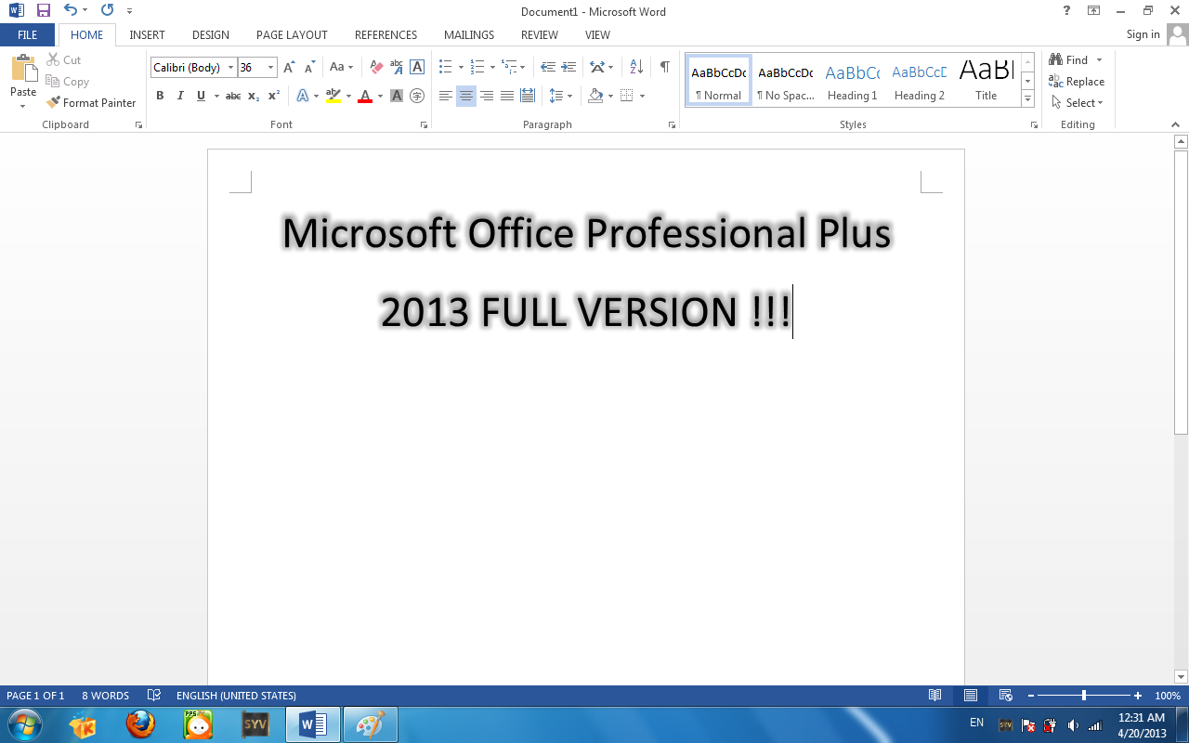Viewport: 1189px width, 743px height.
Task: Toggle italic formatting
Action: [180, 96]
